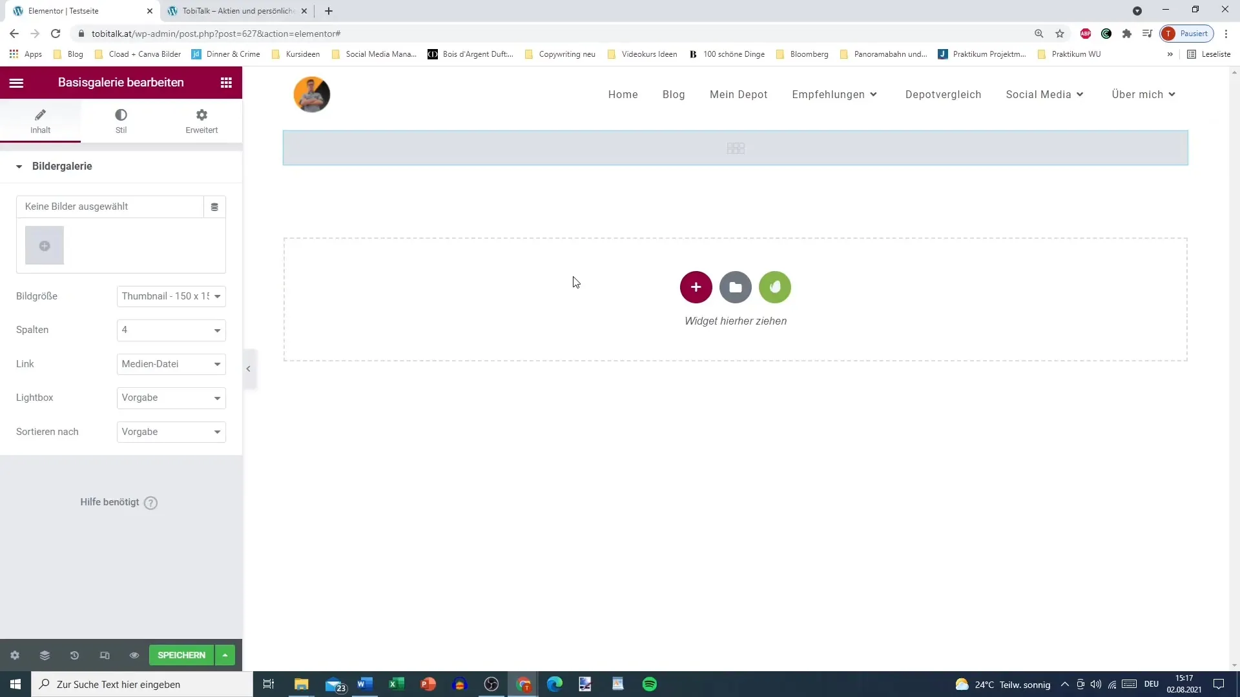The image size is (1240, 697).
Task: Open the Depotvergleich menu item
Action: 944,94
